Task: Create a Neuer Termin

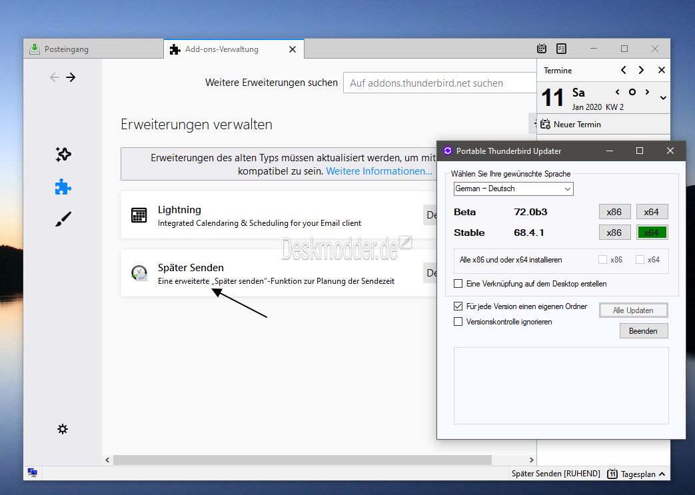Action: pyautogui.click(x=571, y=125)
